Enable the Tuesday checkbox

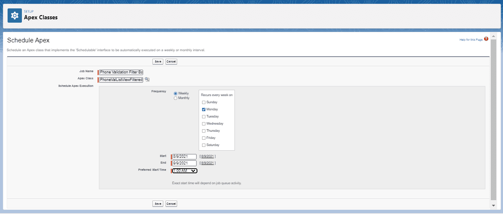tap(204, 117)
